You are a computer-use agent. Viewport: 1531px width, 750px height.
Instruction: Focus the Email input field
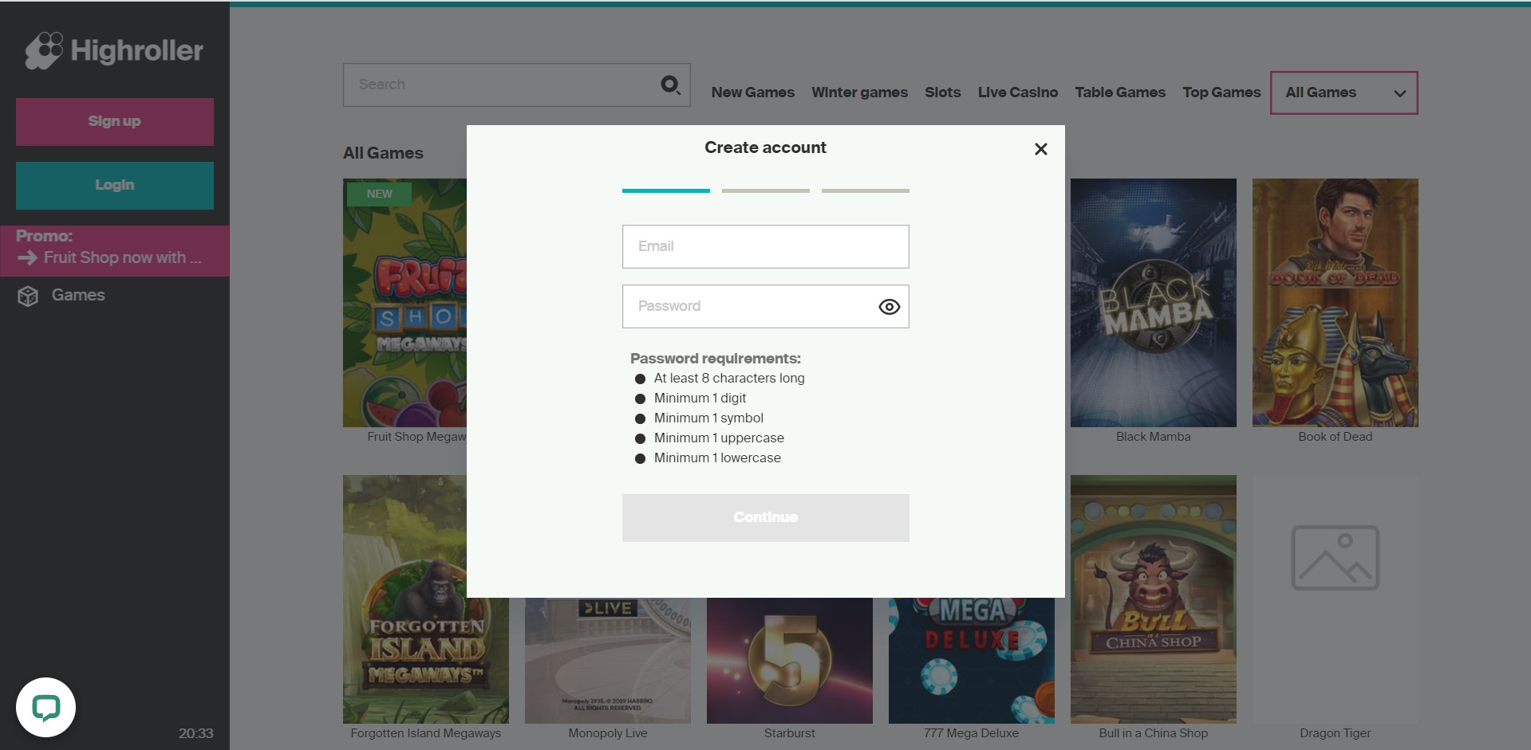(x=765, y=246)
